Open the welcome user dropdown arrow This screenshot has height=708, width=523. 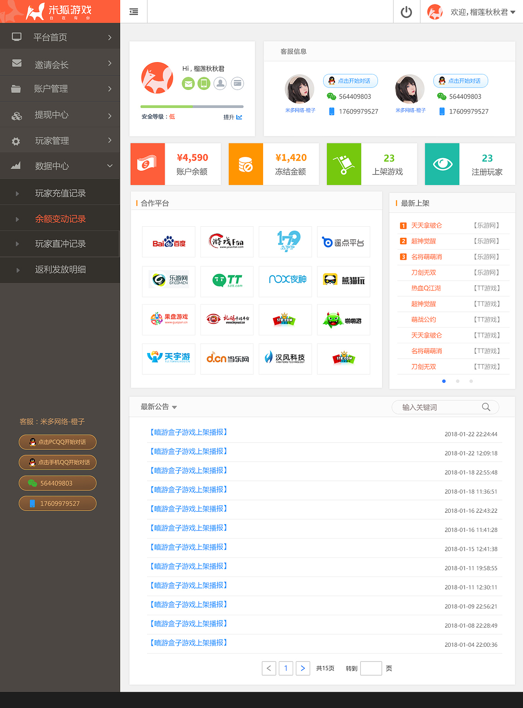coord(513,12)
